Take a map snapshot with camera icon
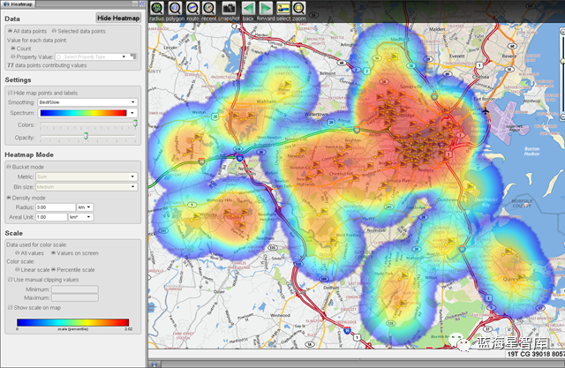Viewport: 565px width, 368px height. coord(229,9)
